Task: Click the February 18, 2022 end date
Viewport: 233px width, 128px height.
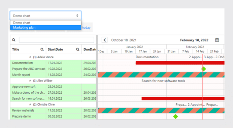Action: point(194,40)
